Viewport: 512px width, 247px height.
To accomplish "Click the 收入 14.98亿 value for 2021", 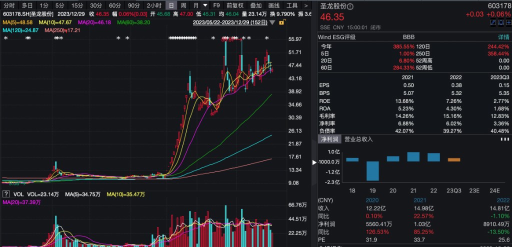I will [x=424, y=208].
